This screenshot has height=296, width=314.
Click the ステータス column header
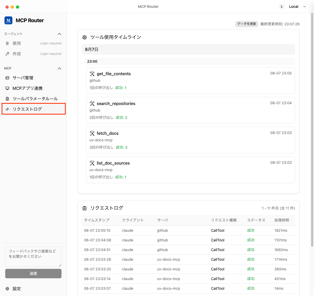coord(256,220)
